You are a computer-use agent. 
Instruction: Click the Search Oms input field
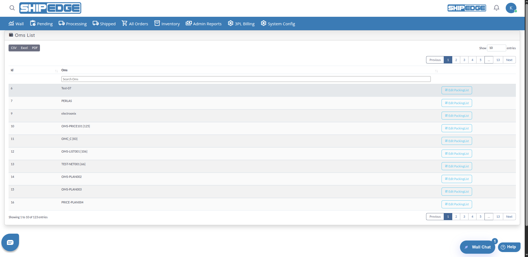[246, 79]
